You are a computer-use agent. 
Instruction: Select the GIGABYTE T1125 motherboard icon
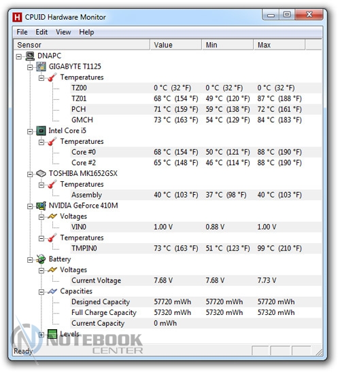[x=41, y=67]
